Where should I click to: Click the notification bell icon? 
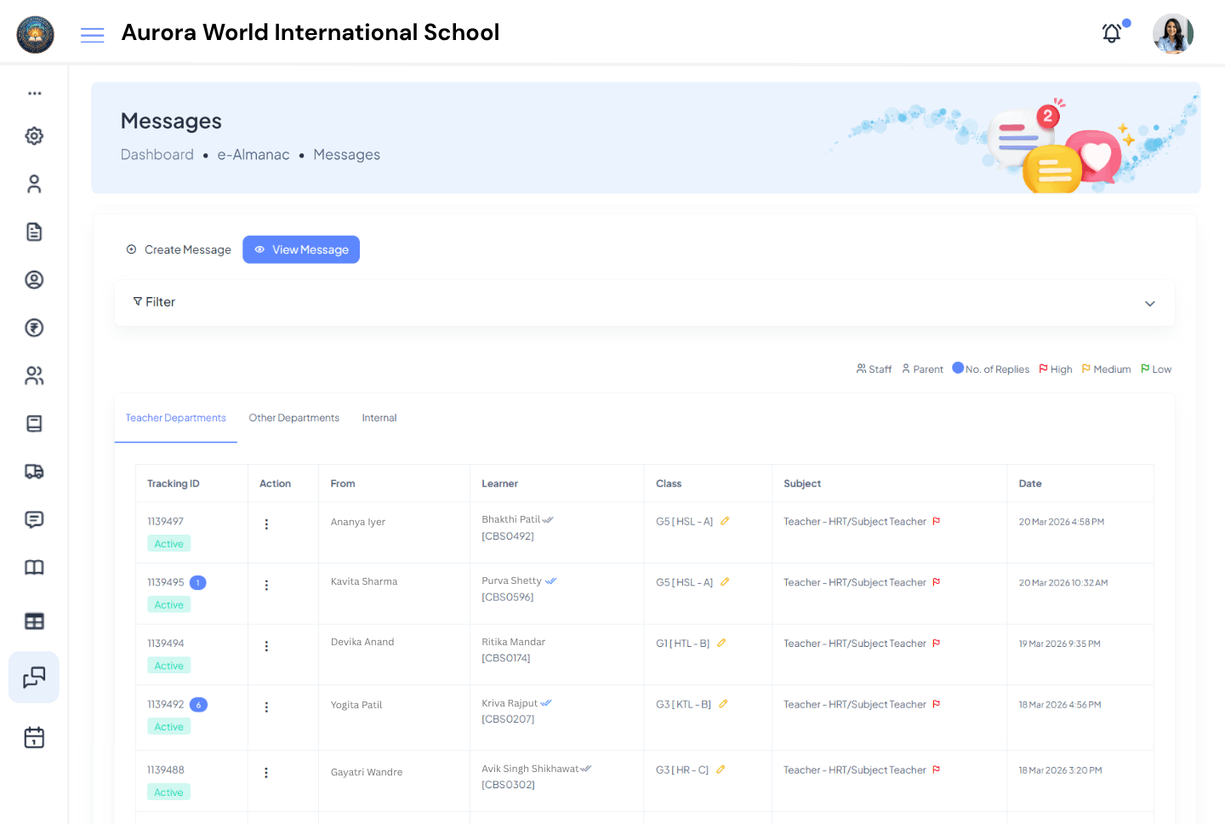(x=1111, y=32)
